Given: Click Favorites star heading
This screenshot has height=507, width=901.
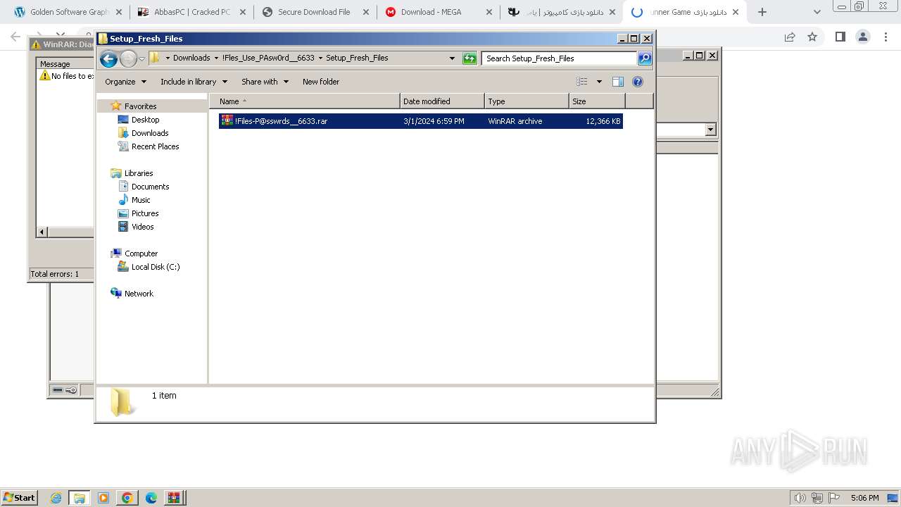Looking at the screenshot, I should [x=140, y=106].
